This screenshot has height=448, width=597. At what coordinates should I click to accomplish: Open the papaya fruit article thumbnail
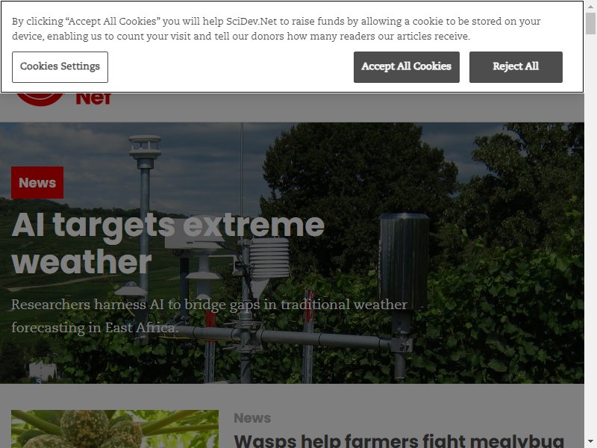pyautogui.click(x=115, y=429)
